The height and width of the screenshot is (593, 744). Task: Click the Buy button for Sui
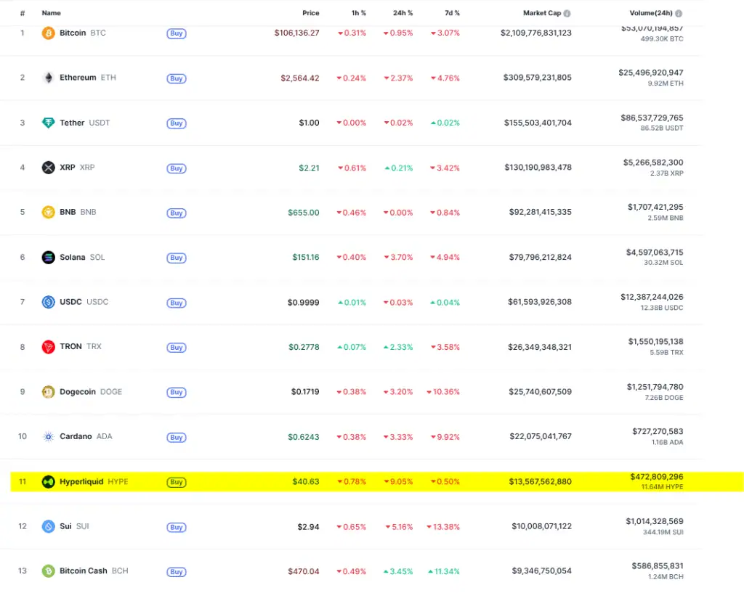pos(176,527)
